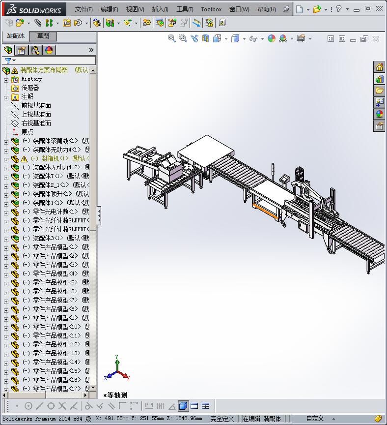Viewport: 387px width, 425px height.
Task: Click the yellow tag icon in status bar
Action: (x=378, y=419)
